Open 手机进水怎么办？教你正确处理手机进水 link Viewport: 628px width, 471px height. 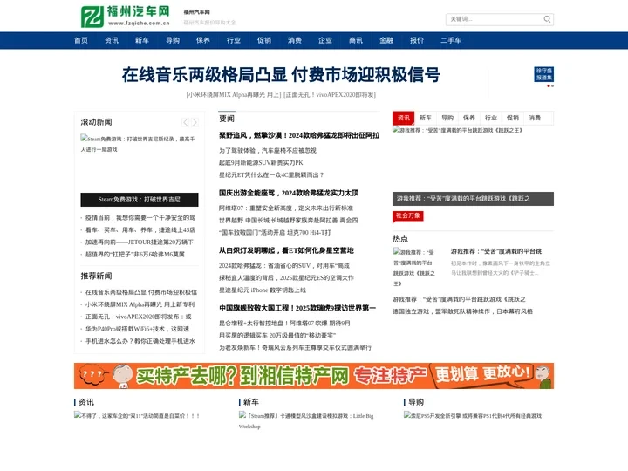(140, 341)
